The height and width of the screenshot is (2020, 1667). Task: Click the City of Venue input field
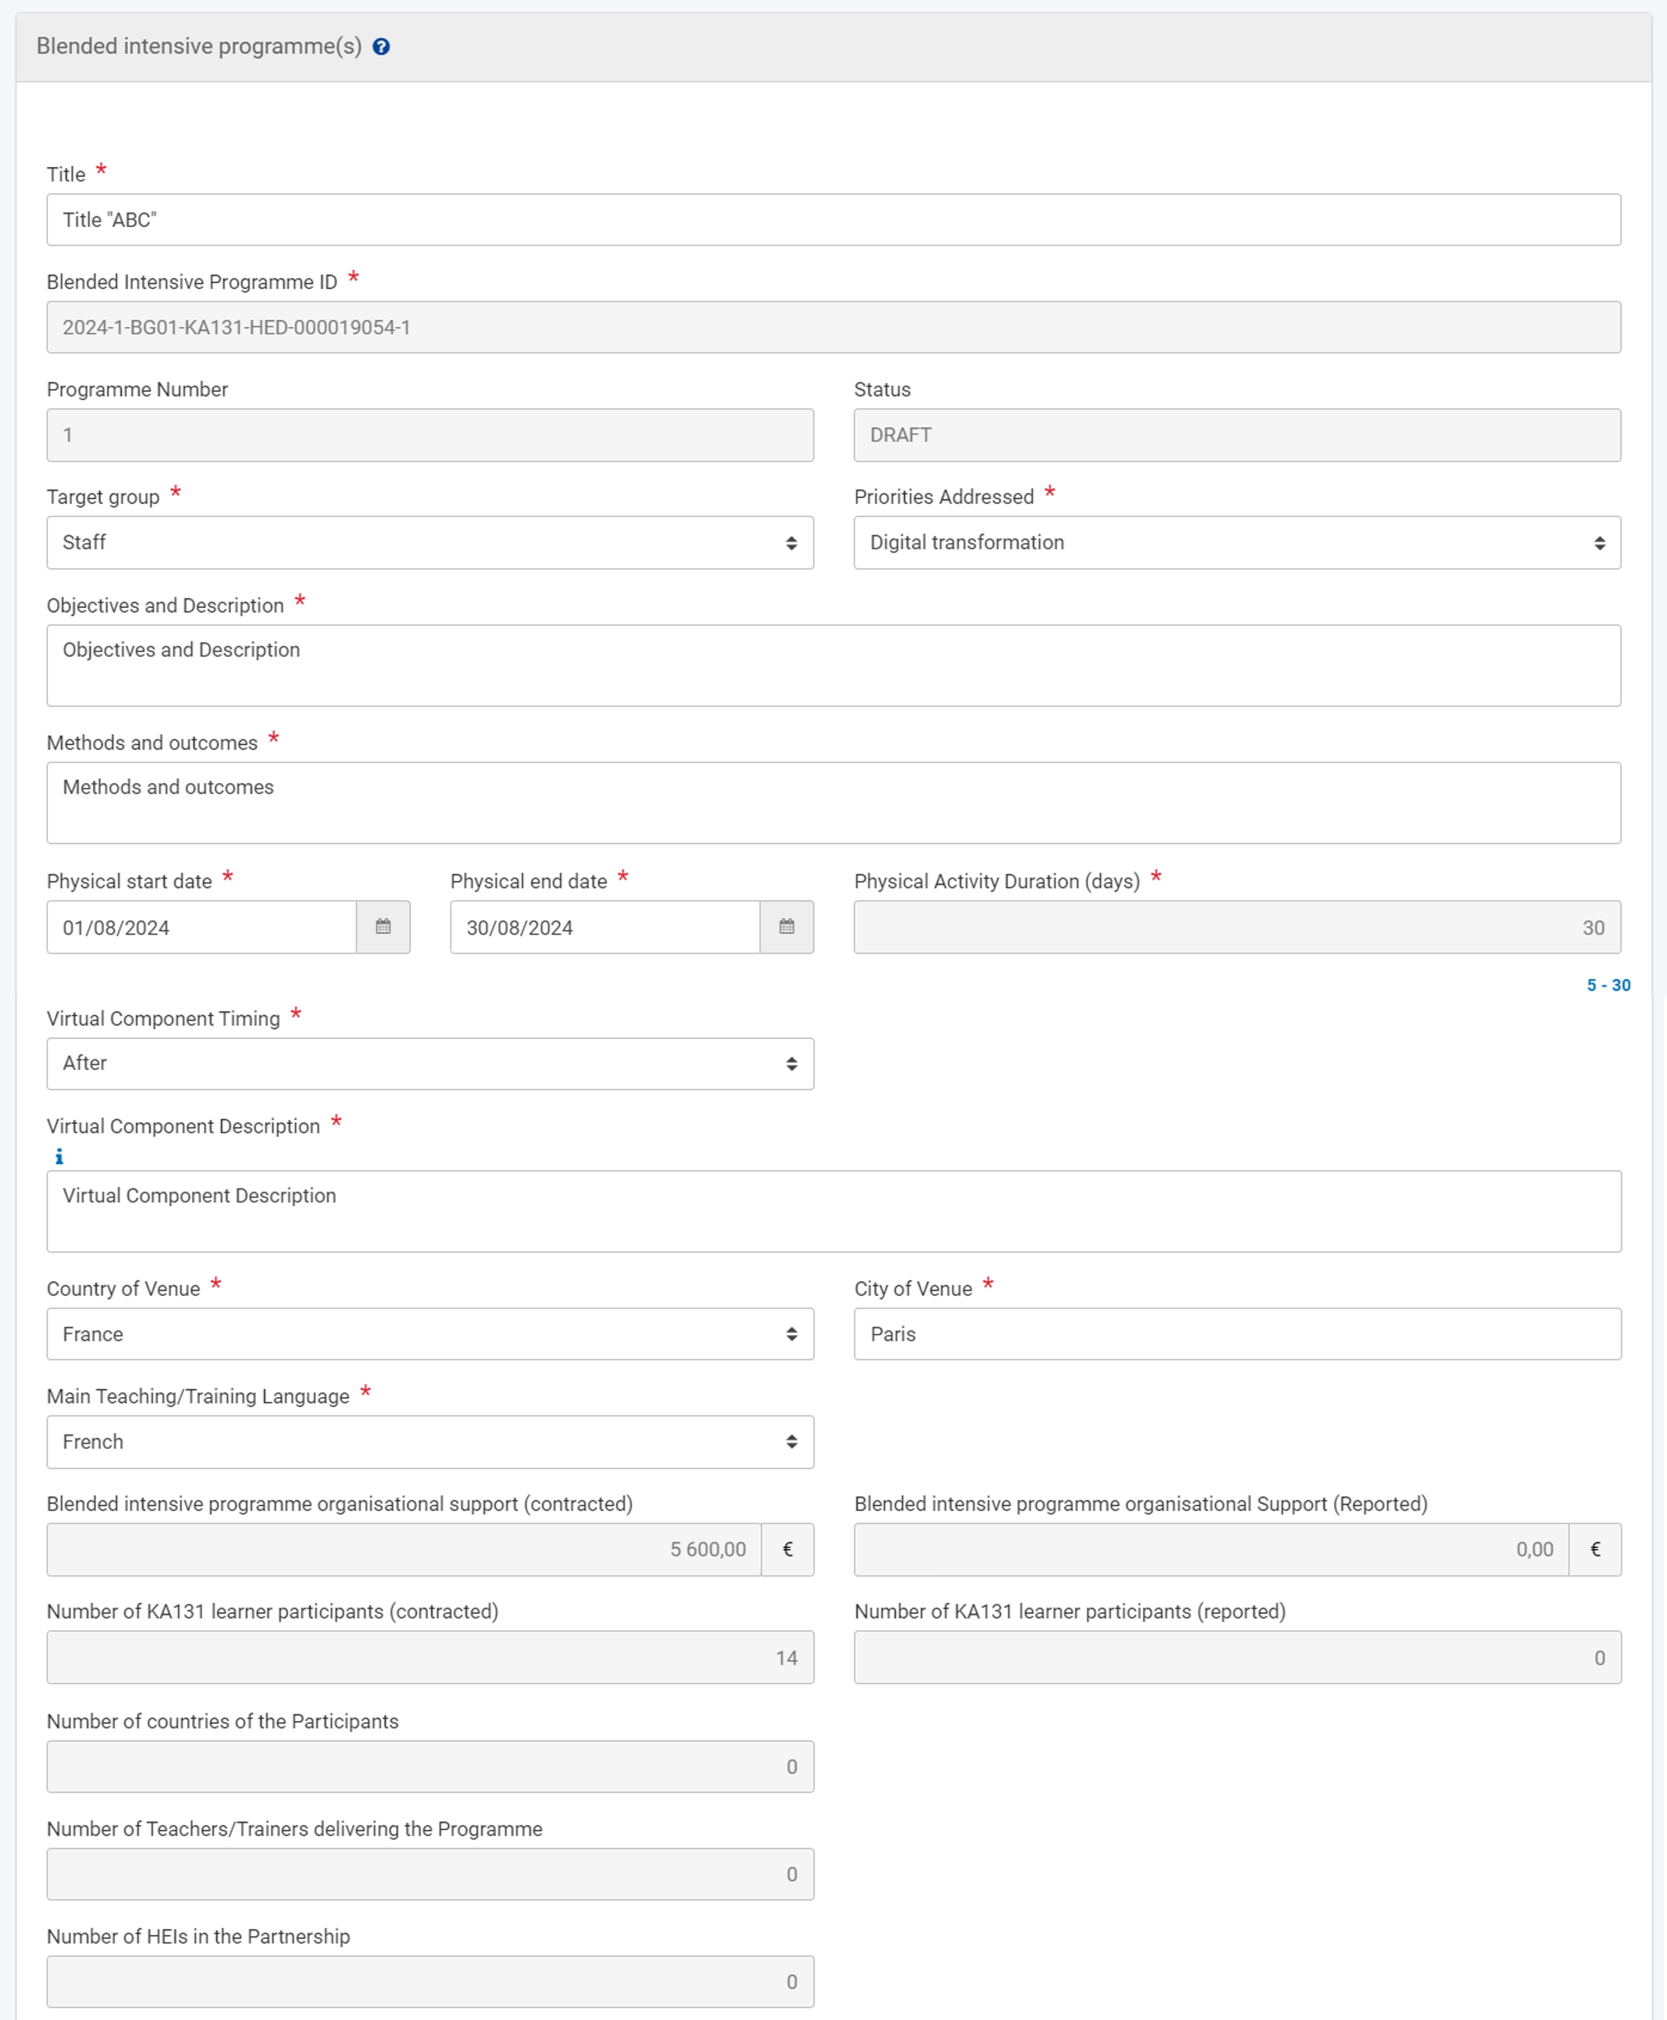tap(1237, 1334)
